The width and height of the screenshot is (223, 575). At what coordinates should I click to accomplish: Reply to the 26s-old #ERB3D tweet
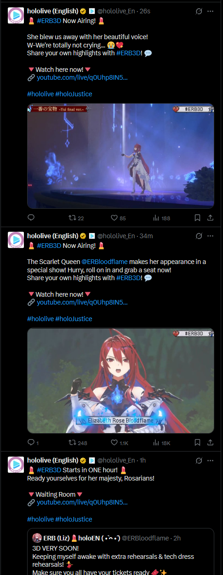click(31, 218)
